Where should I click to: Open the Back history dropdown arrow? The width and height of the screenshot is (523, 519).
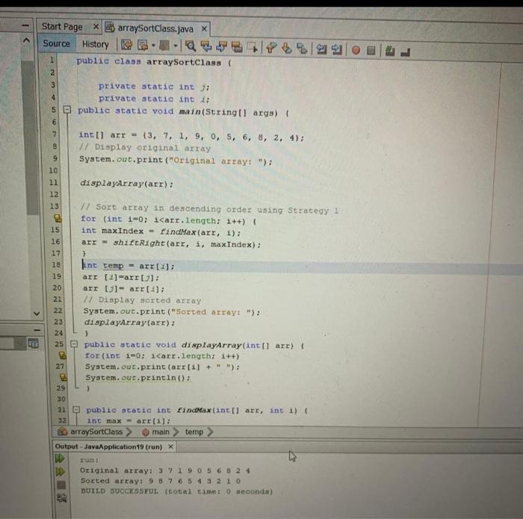(x=153, y=46)
